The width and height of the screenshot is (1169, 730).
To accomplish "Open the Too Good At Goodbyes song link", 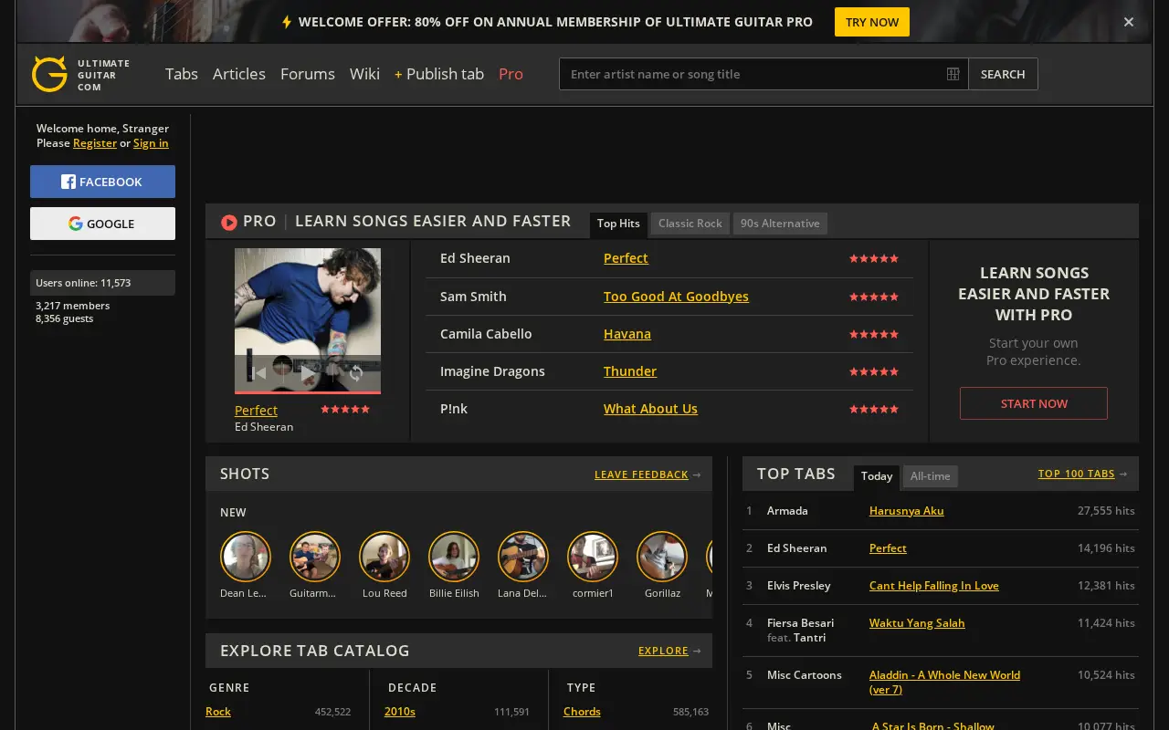I will click(676, 297).
